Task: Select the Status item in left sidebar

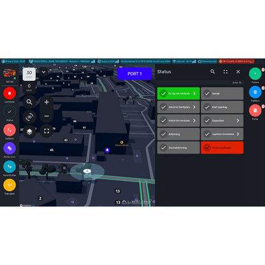Action: [x=10, y=113]
